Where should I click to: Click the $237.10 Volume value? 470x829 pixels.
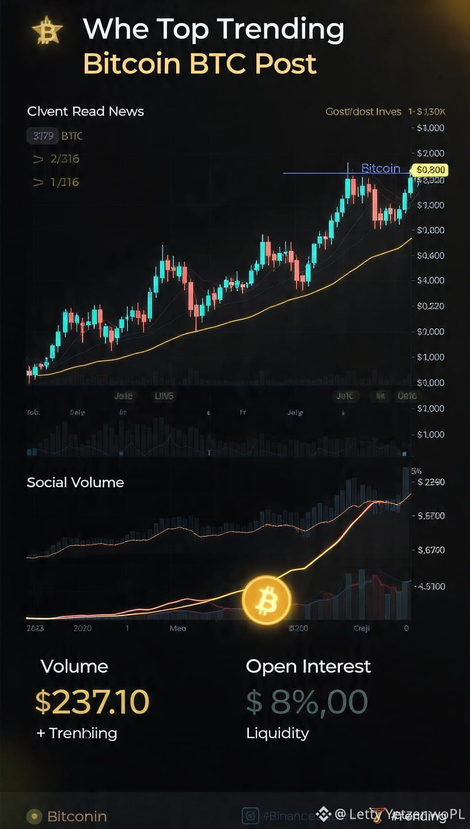pos(92,701)
